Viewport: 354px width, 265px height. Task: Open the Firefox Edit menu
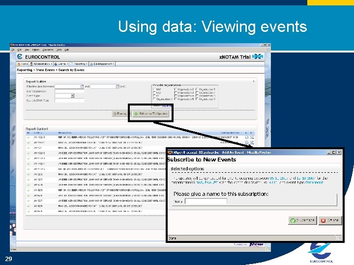[x=20, y=50]
